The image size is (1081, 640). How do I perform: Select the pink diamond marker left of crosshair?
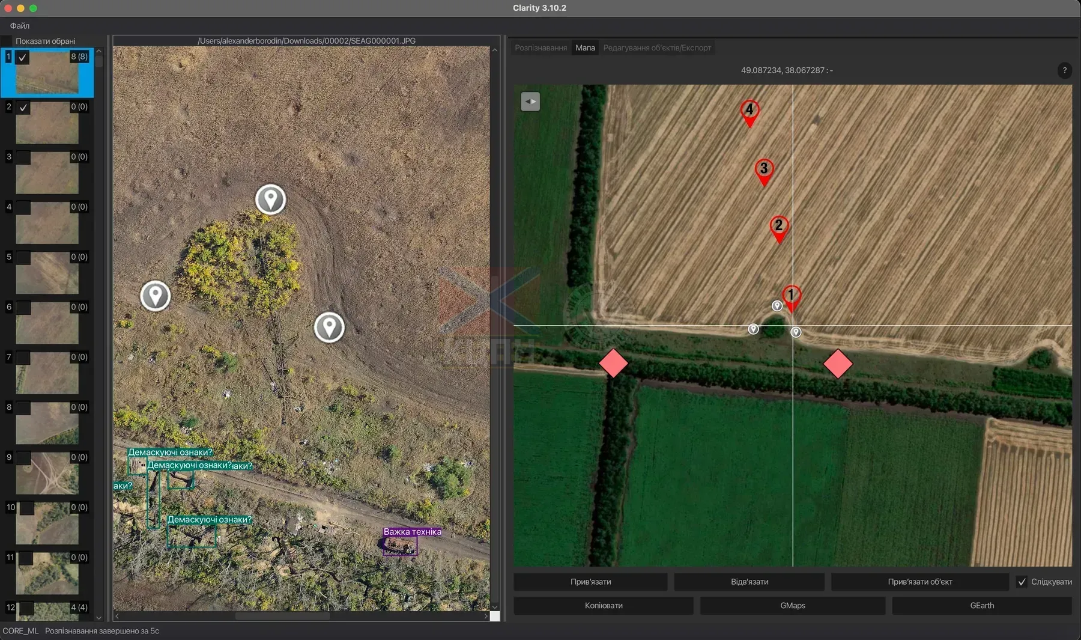(x=613, y=363)
